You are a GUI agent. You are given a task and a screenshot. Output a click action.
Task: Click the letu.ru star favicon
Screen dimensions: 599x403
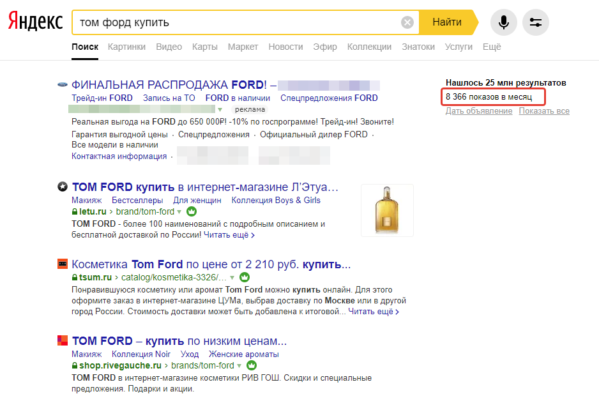(63, 186)
